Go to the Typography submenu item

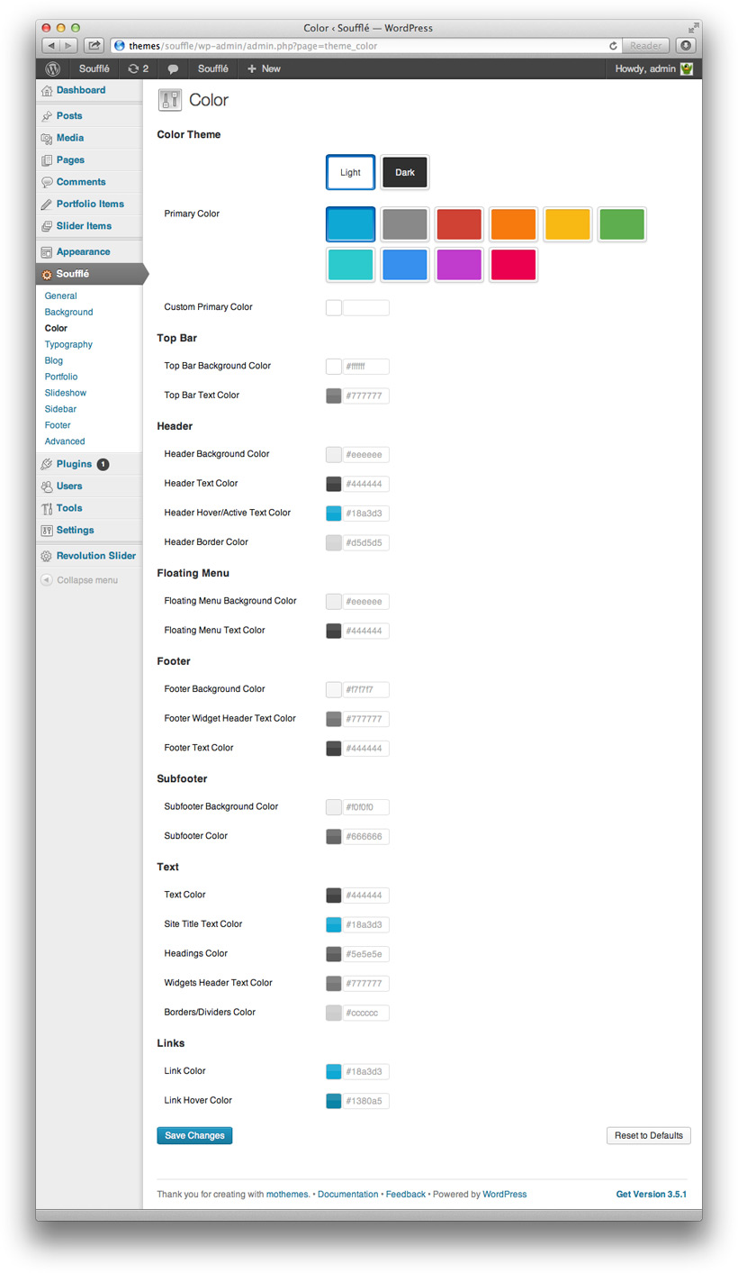pyautogui.click(x=68, y=344)
